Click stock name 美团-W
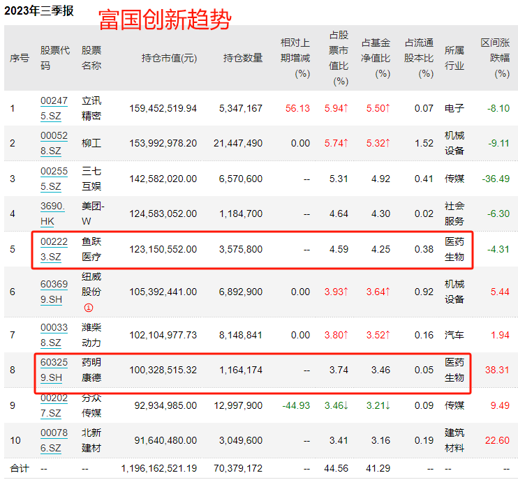518x480 pixels. pos(93,213)
